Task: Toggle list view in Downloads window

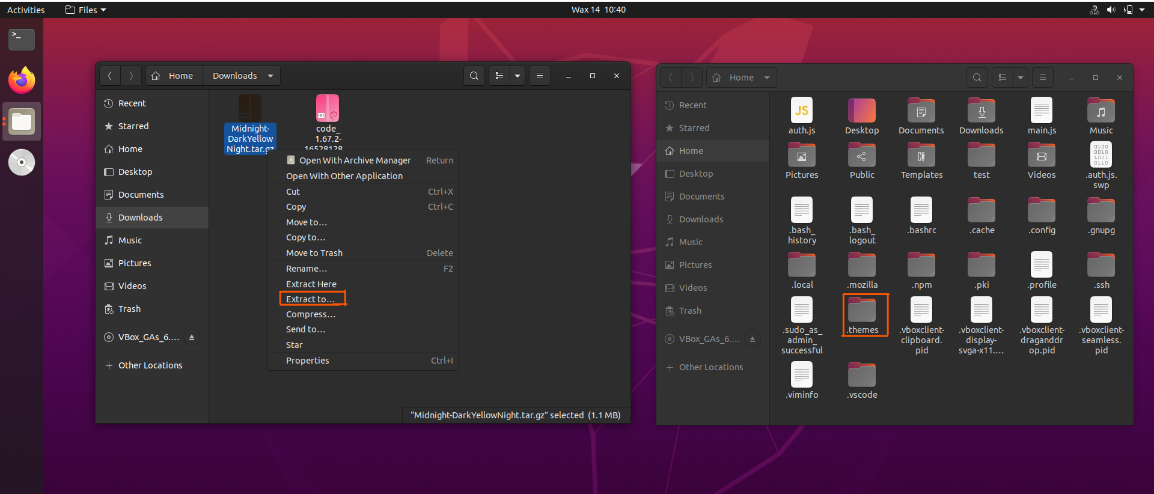Action: (x=499, y=76)
